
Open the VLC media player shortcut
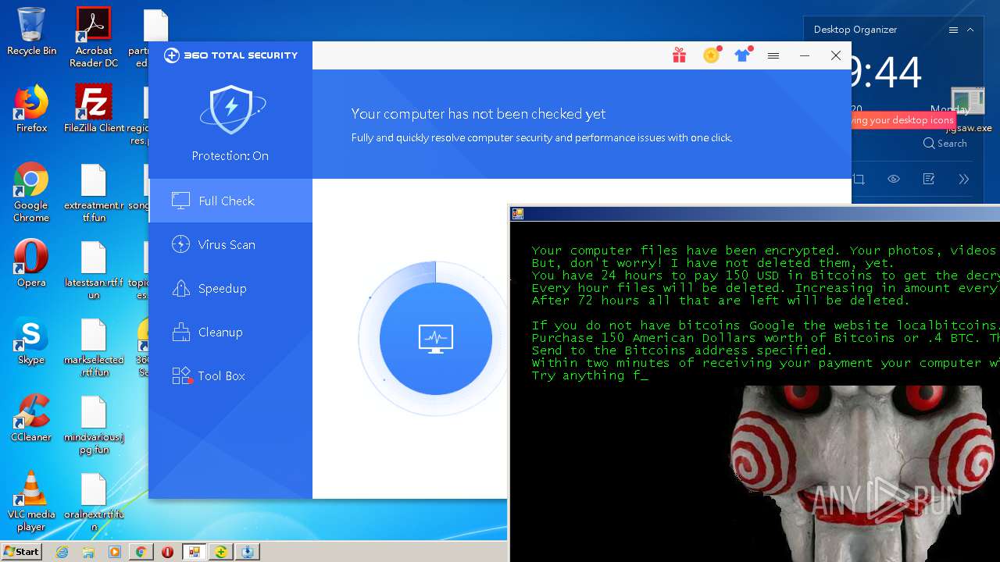(x=31, y=501)
